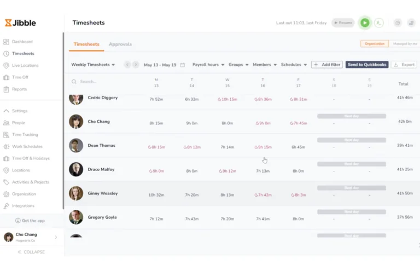Image resolution: width=420 pixels, height=263 pixels.
Task: Click Cho Chang's Monday 8h 15m cell
Action: coord(156,123)
